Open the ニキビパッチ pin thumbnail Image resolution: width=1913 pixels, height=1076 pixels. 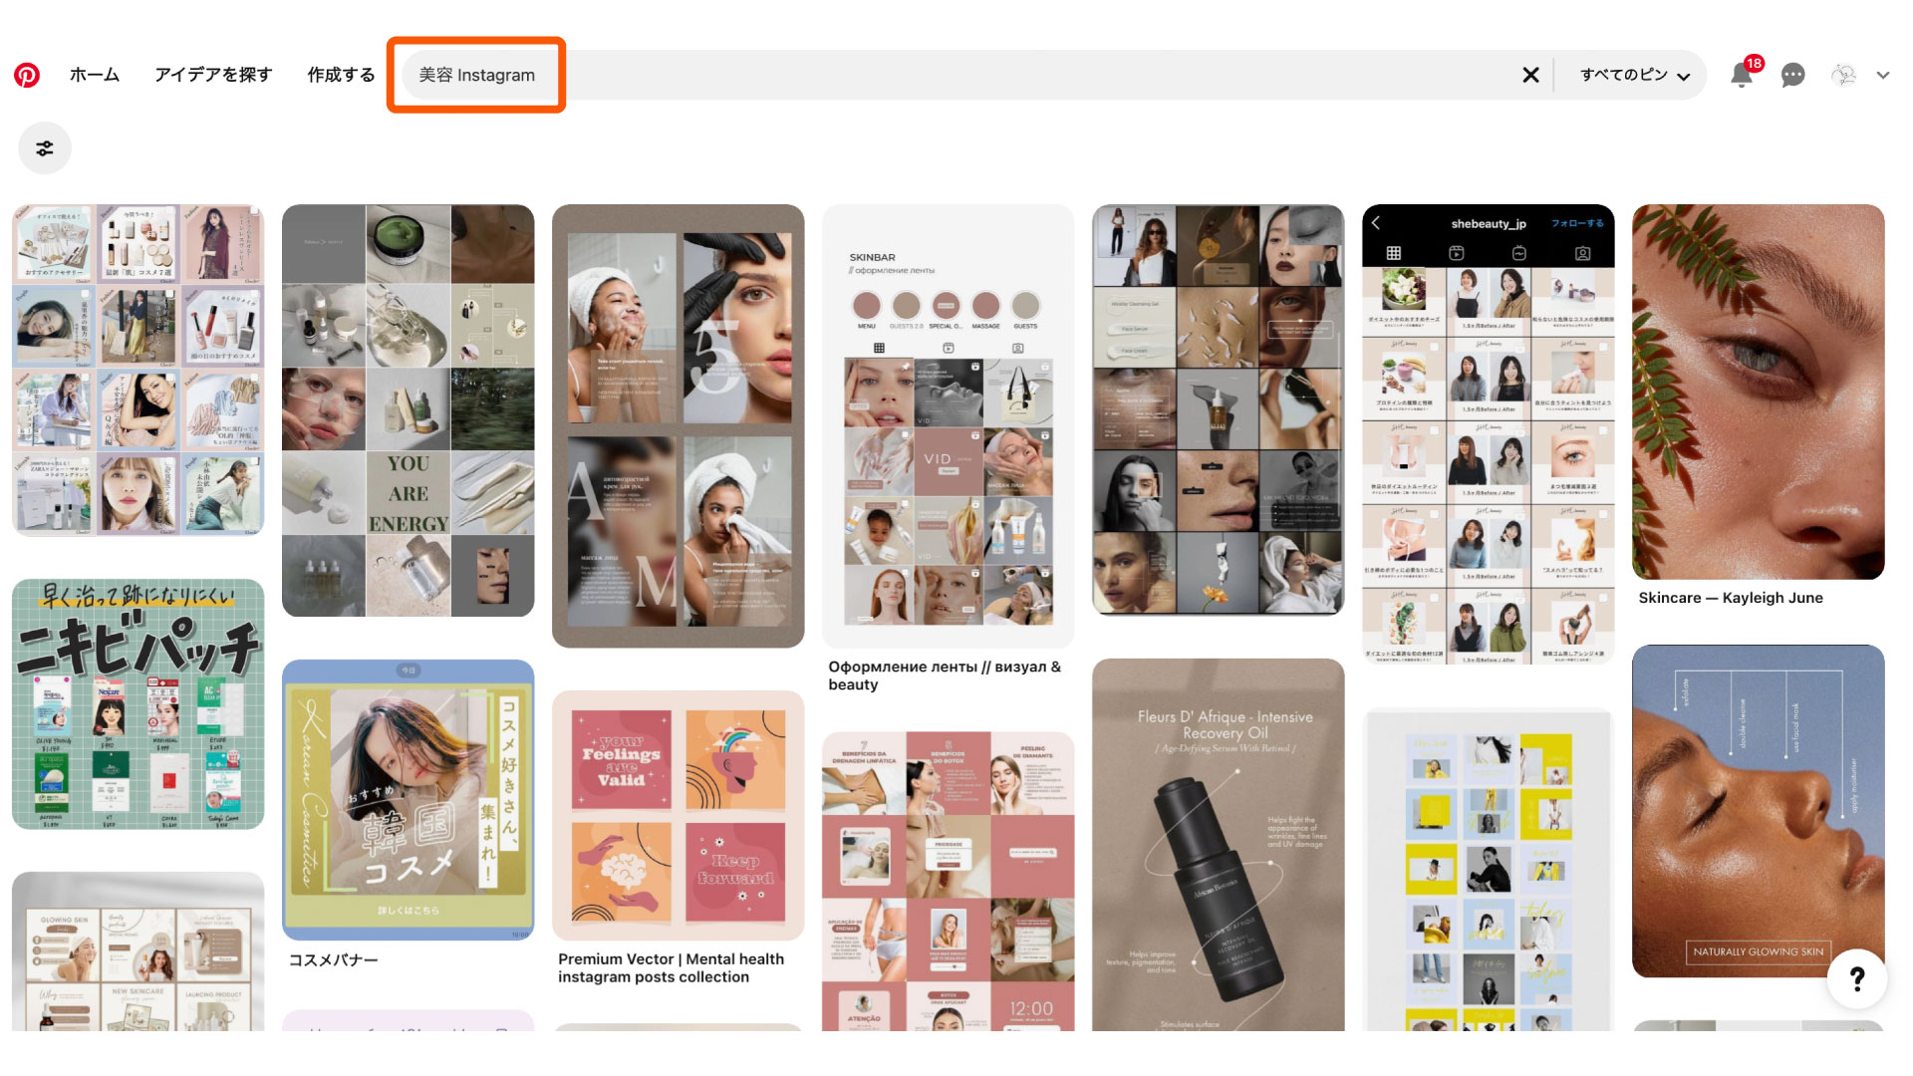tap(138, 703)
